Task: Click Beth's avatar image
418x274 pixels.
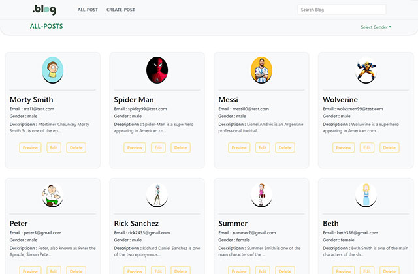Action: (366, 195)
